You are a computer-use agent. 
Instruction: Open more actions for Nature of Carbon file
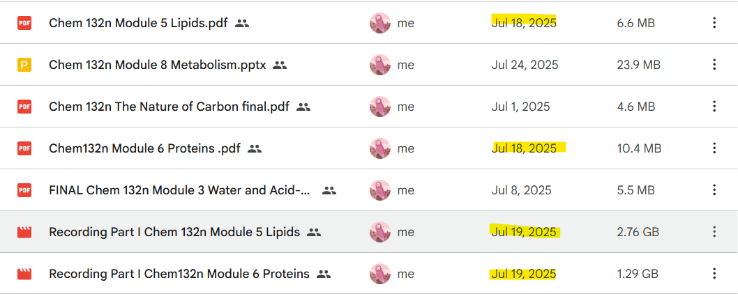point(714,107)
